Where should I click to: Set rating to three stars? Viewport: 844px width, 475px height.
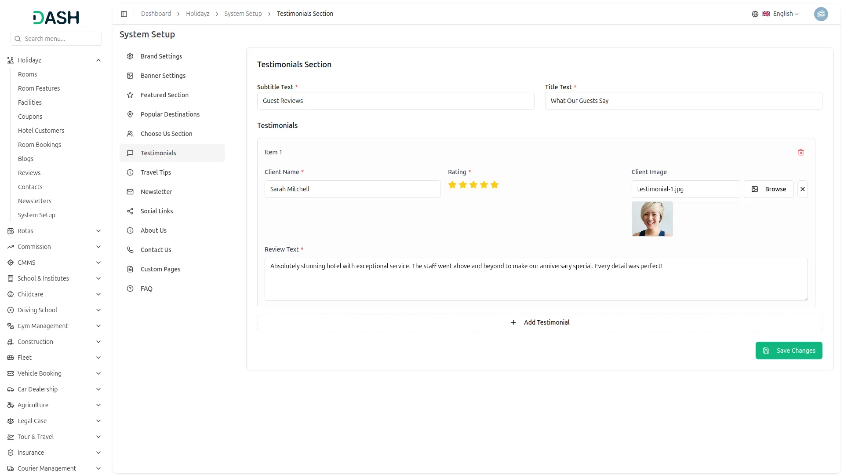point(473,185)
